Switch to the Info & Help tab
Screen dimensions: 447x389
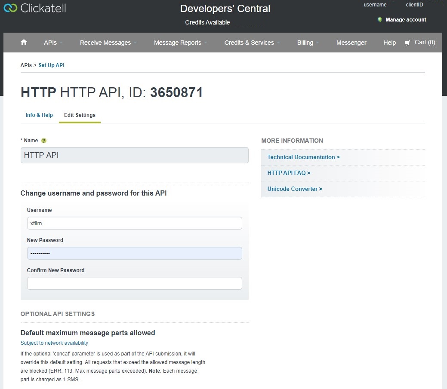pos(39,115)
